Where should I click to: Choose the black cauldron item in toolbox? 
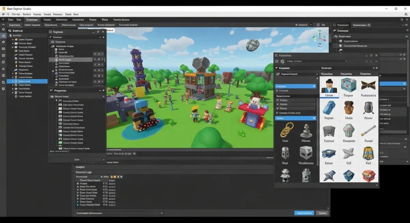point(368,108)
